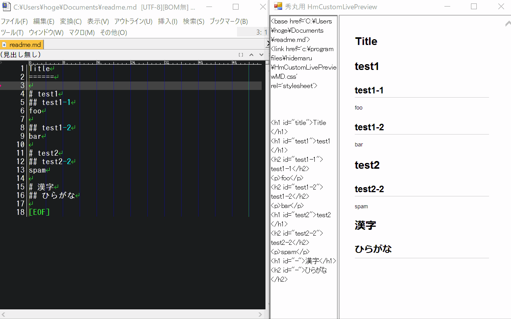The image size is (511, 319).
Task: Click the Title heading in preview
Action: (366, 42)
